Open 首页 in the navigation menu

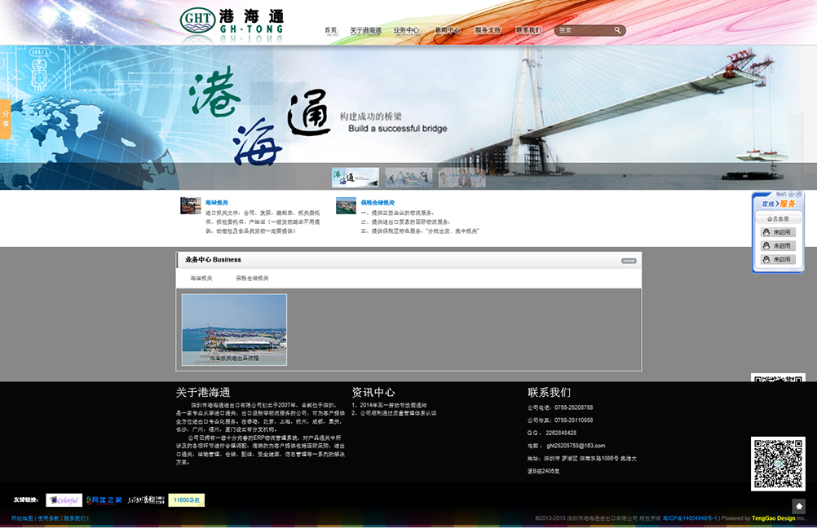point(330,30)
